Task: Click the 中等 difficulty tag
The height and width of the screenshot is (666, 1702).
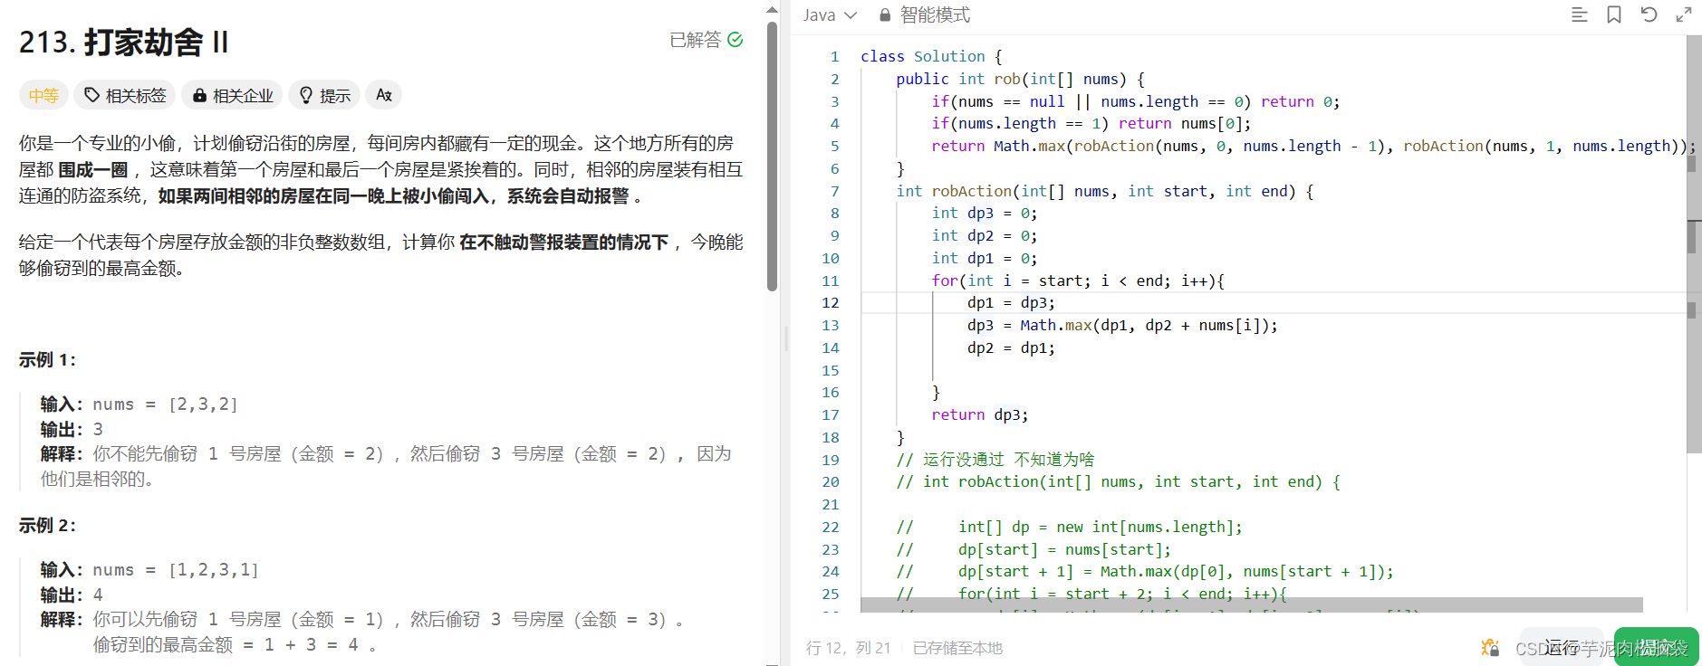Action: point(43,95)
